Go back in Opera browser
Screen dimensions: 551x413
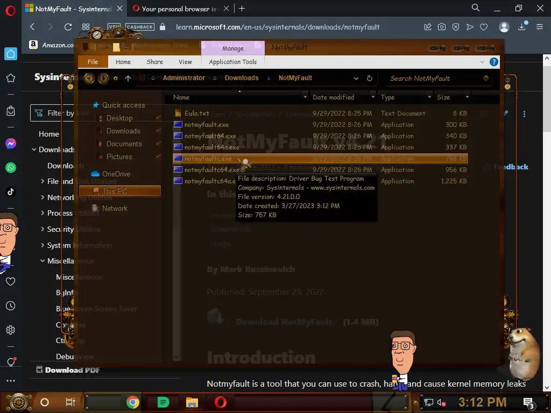32,27
